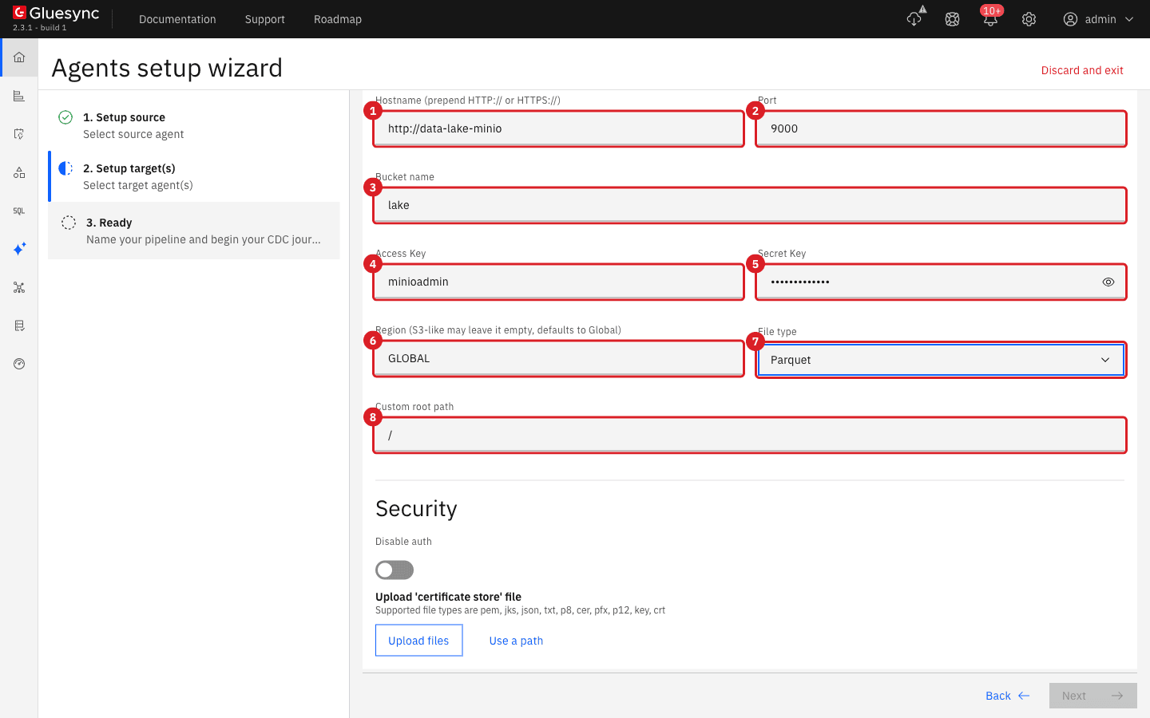Click the Next button
1150x718 pixels.
1093,696
